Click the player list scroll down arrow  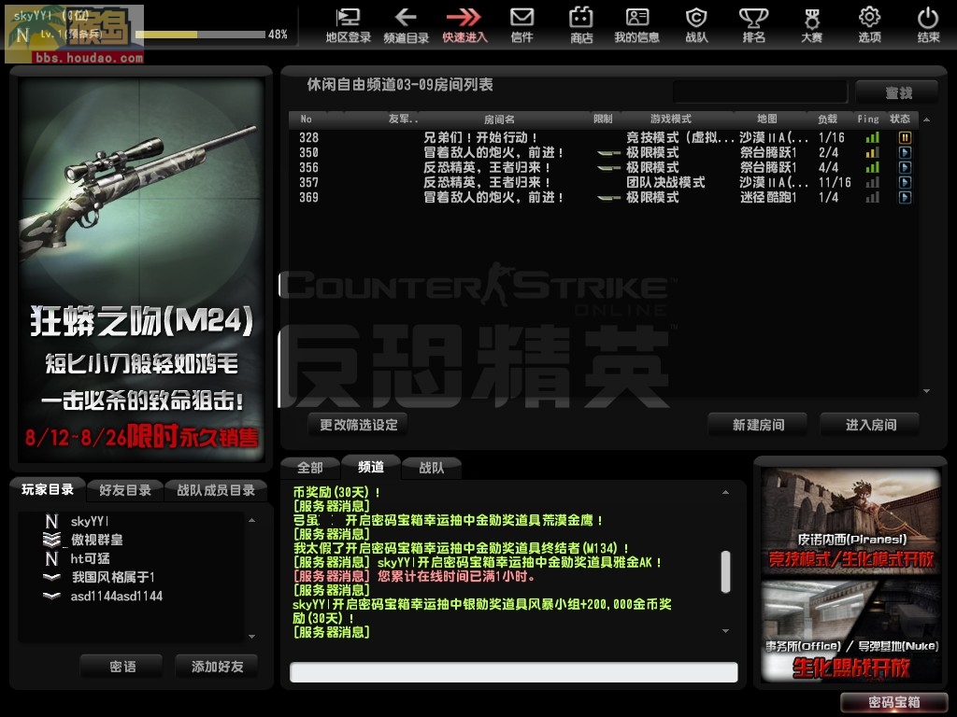(x=252, y=637)
